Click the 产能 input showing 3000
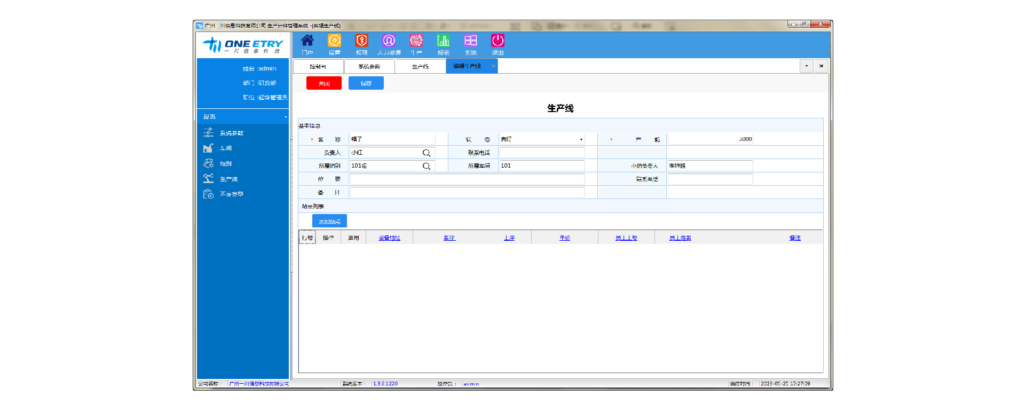 coord(711,139)
